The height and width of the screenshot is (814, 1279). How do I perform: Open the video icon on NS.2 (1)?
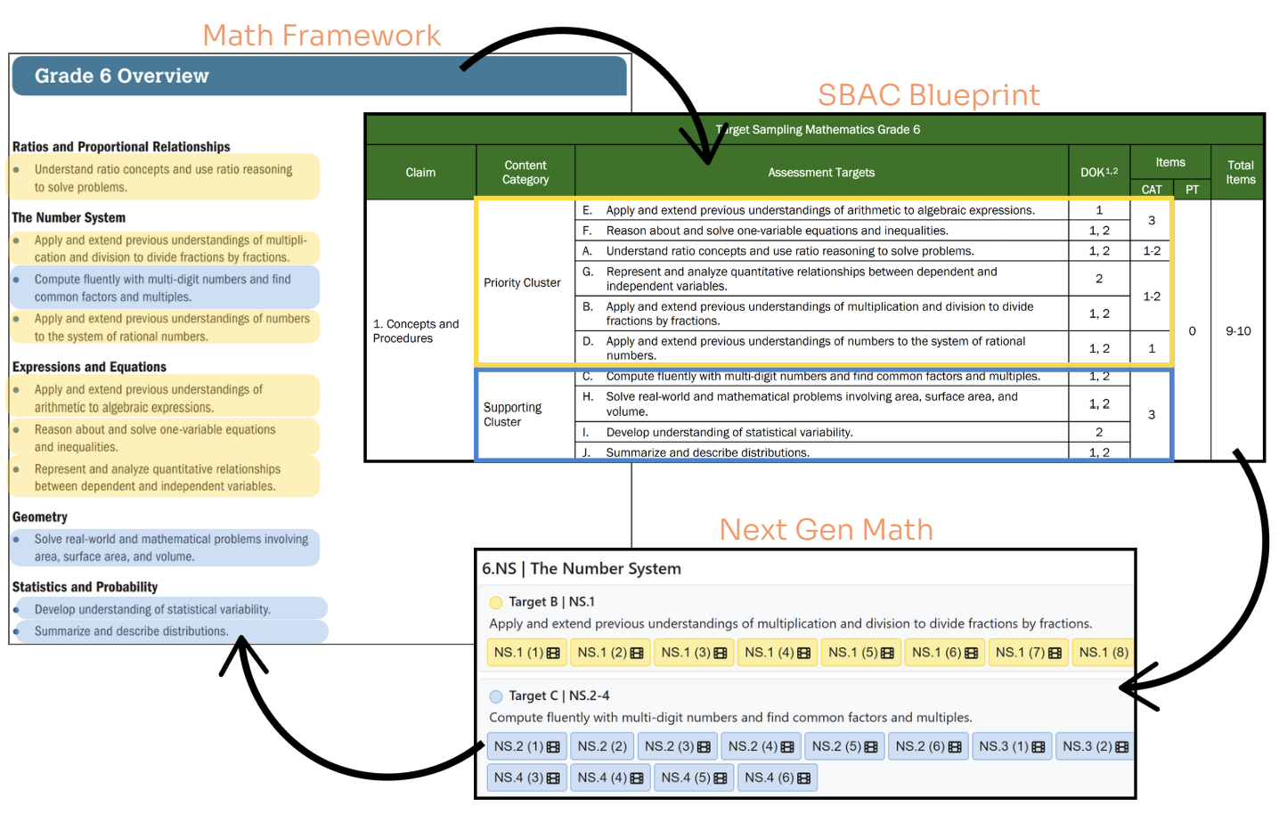point(553,746)
